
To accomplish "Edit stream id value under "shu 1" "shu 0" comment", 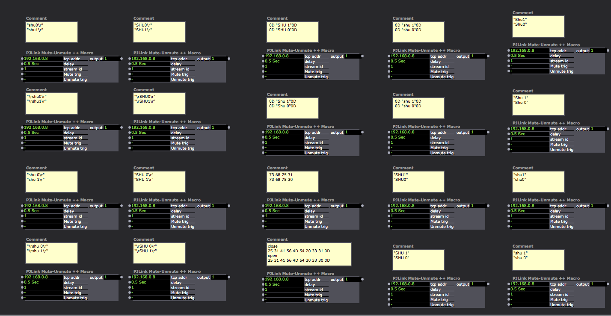I will click(530, 294).
